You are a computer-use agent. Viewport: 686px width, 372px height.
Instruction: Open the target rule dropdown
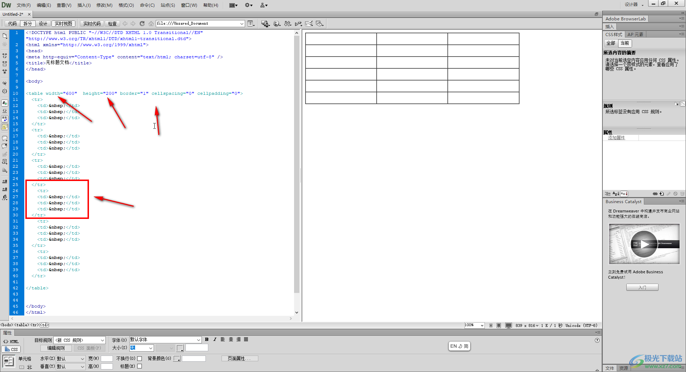pos(103,340)
